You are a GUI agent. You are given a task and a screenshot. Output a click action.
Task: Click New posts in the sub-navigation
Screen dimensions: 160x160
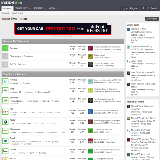tap(5, 13)
